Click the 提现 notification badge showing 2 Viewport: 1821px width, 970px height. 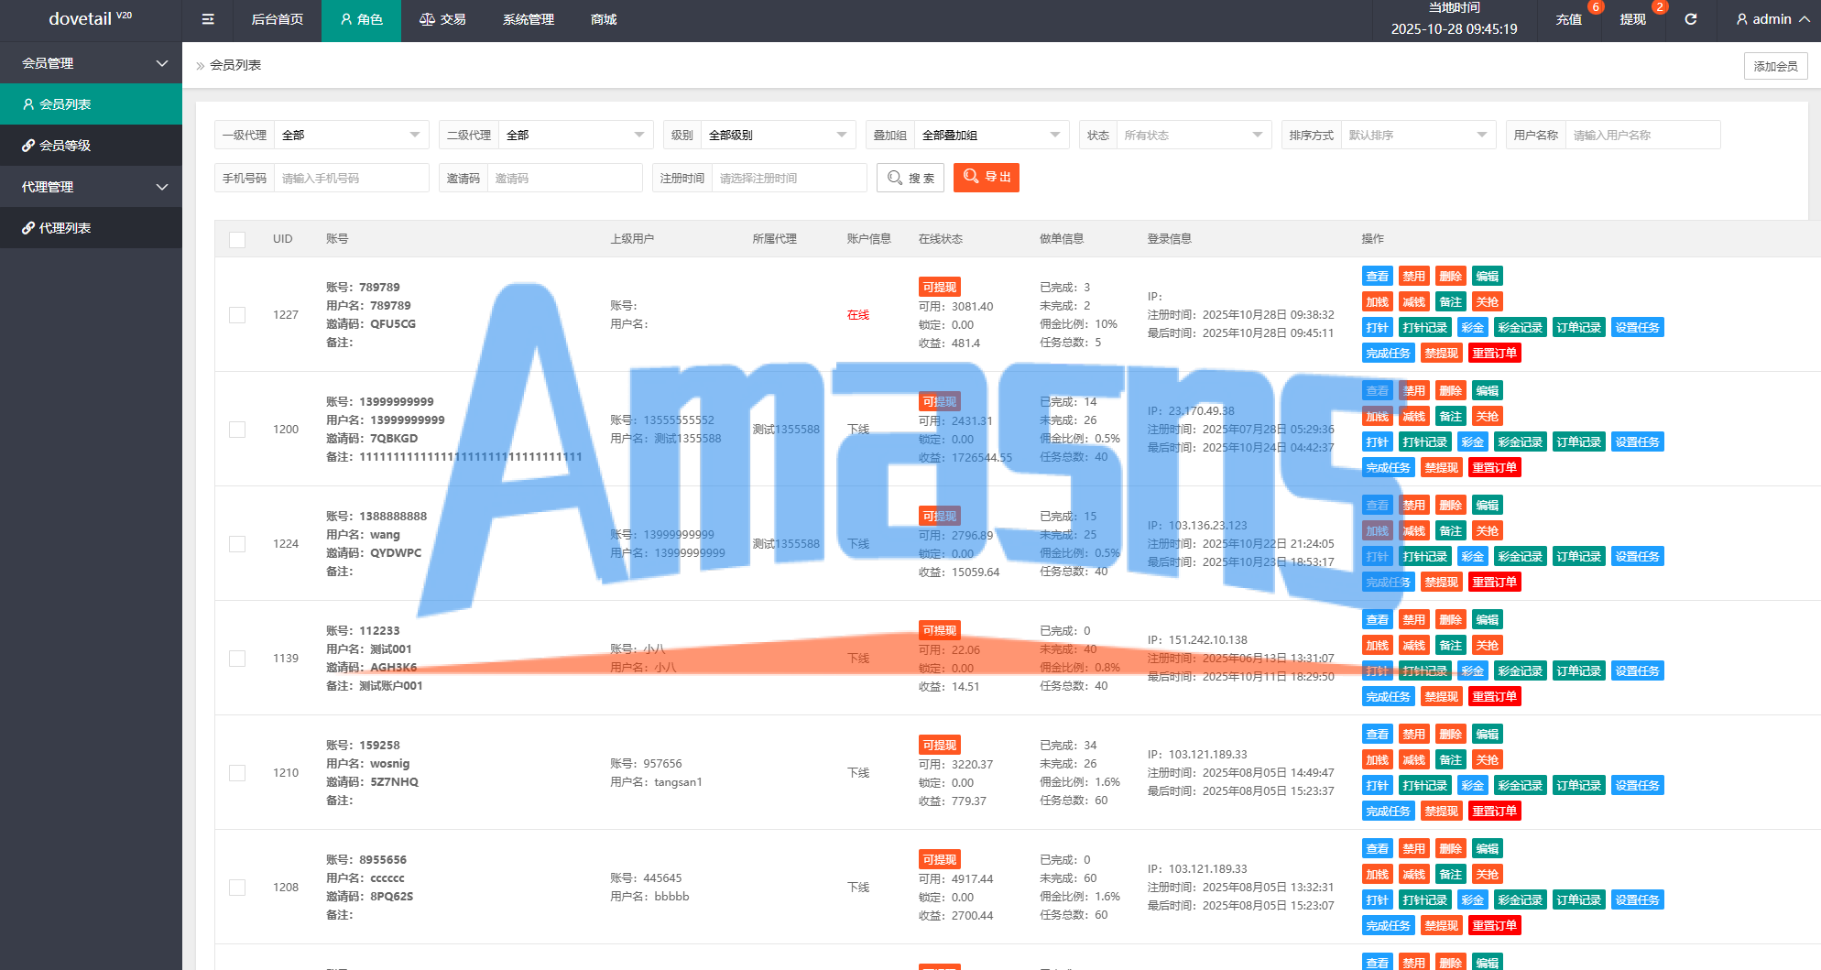coord(1660,7)
